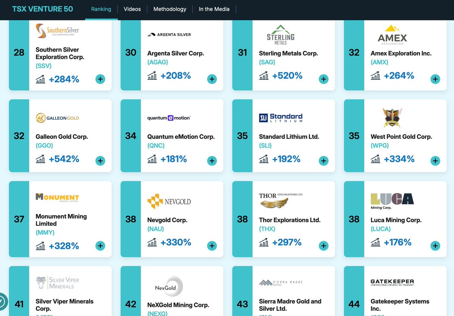Expand Amex Exploration Inc. plus button

[435, 79]
